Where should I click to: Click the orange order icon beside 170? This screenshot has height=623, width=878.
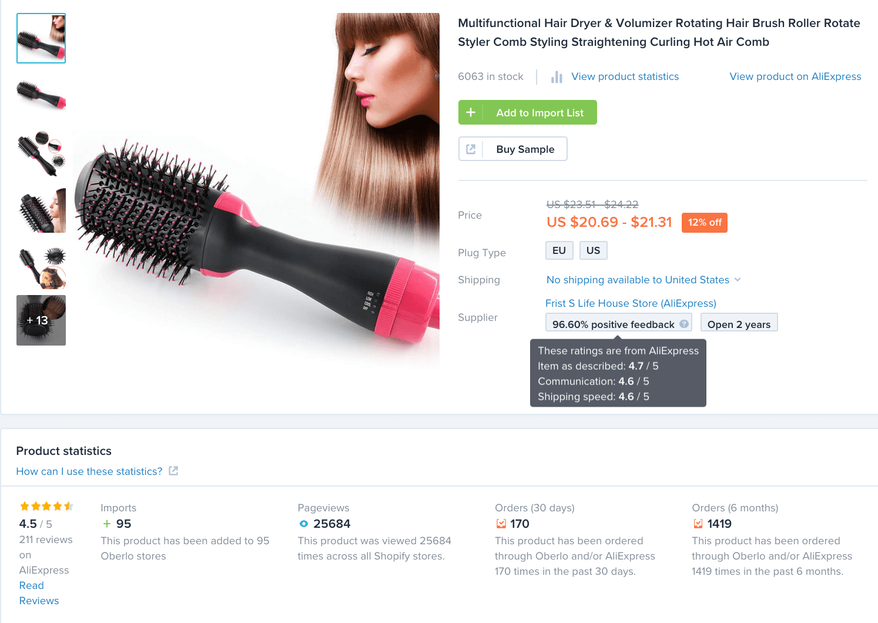pyautogui.click(x=501, y=524)
